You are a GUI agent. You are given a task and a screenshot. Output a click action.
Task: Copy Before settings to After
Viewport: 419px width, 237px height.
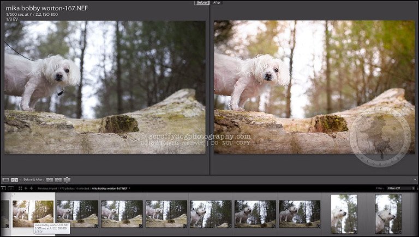click(50, 180)
